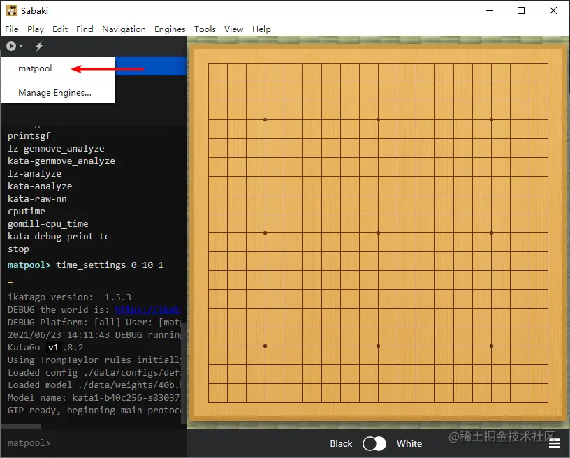Open the Find menu
The image size is (570, 458).
coord(85,29)
